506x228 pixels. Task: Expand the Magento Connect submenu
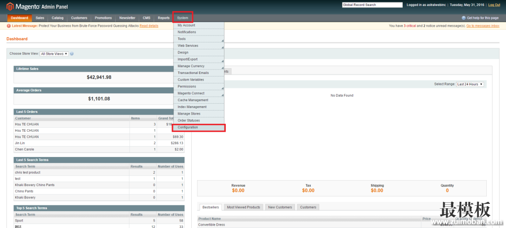(199, 93)
